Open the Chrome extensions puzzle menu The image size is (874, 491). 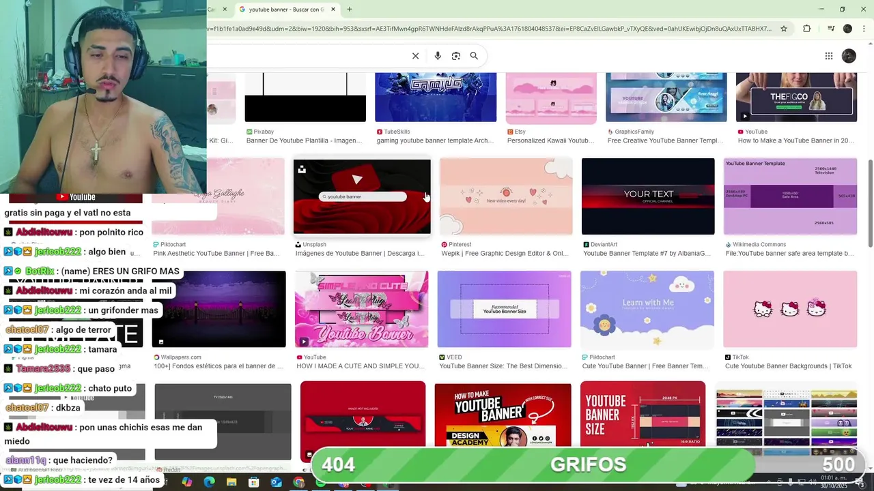[806, 29]
